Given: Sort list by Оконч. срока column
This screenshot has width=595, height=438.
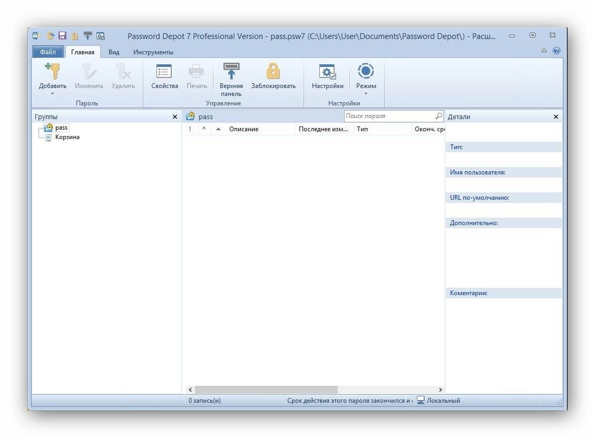Looking at the screenshot, I should [428, 129].
